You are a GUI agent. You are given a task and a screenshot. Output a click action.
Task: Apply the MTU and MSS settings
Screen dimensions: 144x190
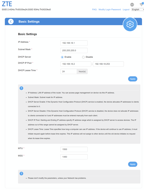pyautogui.click(x=133, y=164)
